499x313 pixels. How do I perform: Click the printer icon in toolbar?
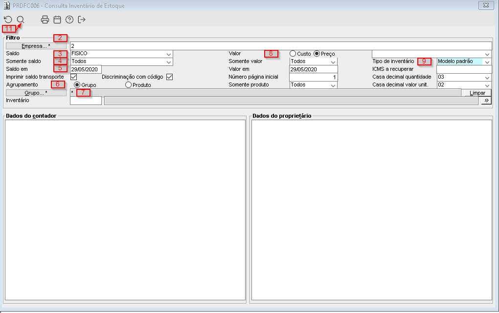[x=45, y=20]
